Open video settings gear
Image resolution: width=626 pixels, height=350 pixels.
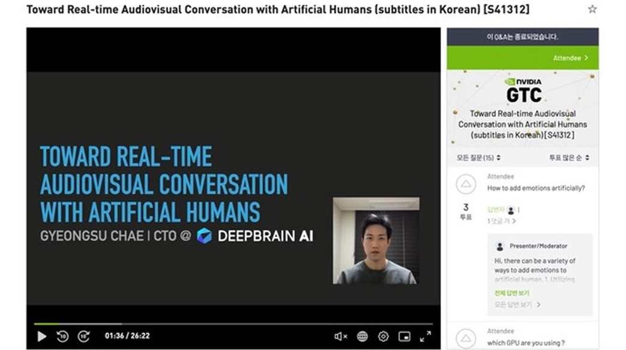coord(383,336)
